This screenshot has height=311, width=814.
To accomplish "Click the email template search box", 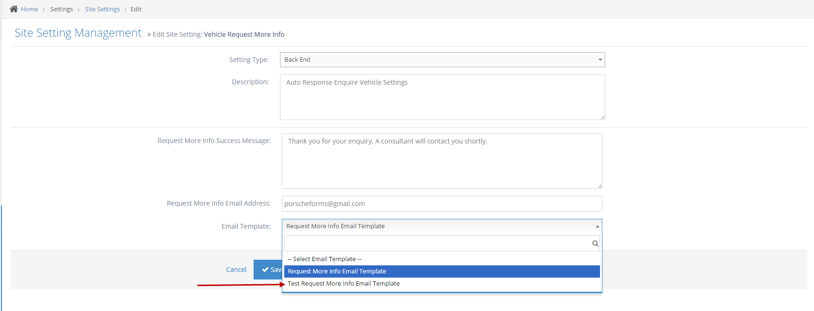I will point(437,243).
